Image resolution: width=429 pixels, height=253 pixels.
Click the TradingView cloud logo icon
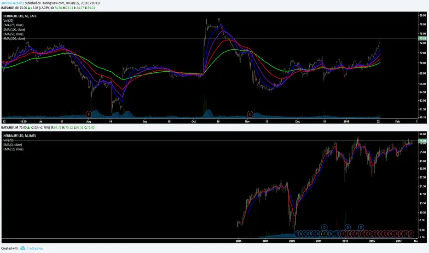pyautogui.click(x=23, y=248)
